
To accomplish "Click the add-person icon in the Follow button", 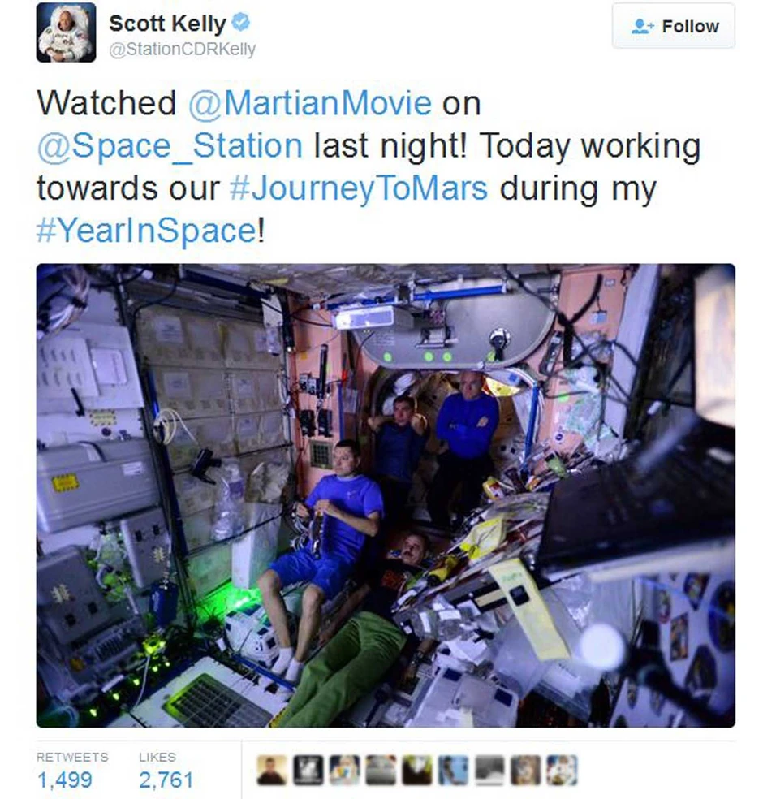I will [x=642, y=26].
